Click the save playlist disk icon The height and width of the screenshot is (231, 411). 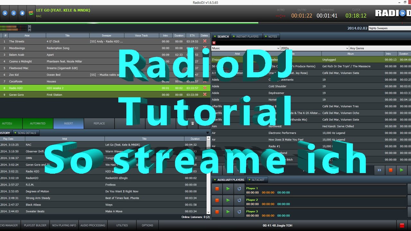(x=193, y=123)
